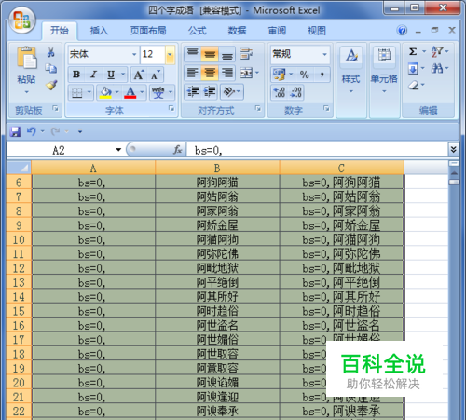Open the number format dropdown 常规
The image size is (466, 420).
(x=324, y=54)
